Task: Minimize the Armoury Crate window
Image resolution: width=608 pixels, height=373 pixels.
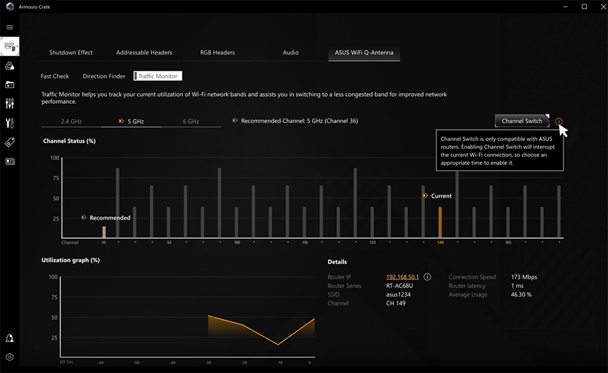Action: pyautogui.click(x=565, y=7)
